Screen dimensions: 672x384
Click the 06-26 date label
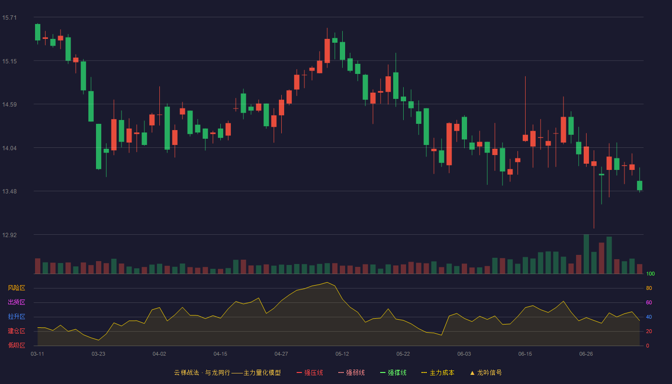click(x=586, y=354)
